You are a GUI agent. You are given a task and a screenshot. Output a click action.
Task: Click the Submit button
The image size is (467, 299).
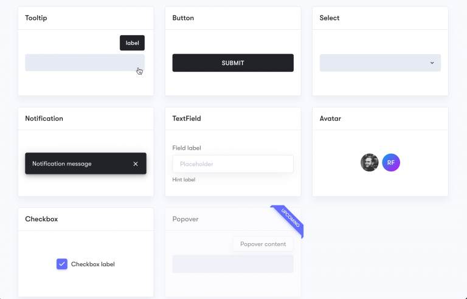click(x=233, y=63)
